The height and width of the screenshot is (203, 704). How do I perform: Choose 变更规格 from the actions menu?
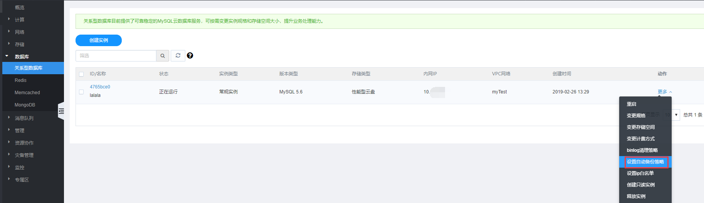645,116
